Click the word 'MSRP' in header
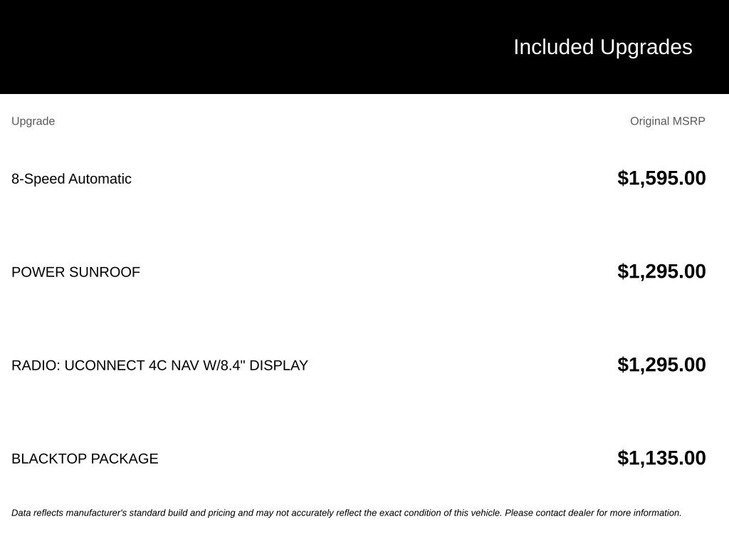The height and width of the screenshot is (547, 729). point(688,121)
